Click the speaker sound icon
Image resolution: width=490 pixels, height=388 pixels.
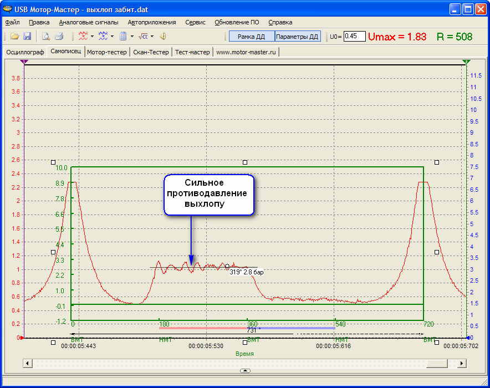pos(163,37)
